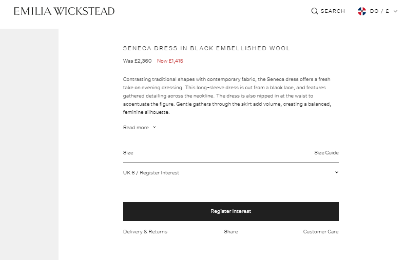Open Delivery & Returns information
This screenshot has width=404, height=260.
145,232
